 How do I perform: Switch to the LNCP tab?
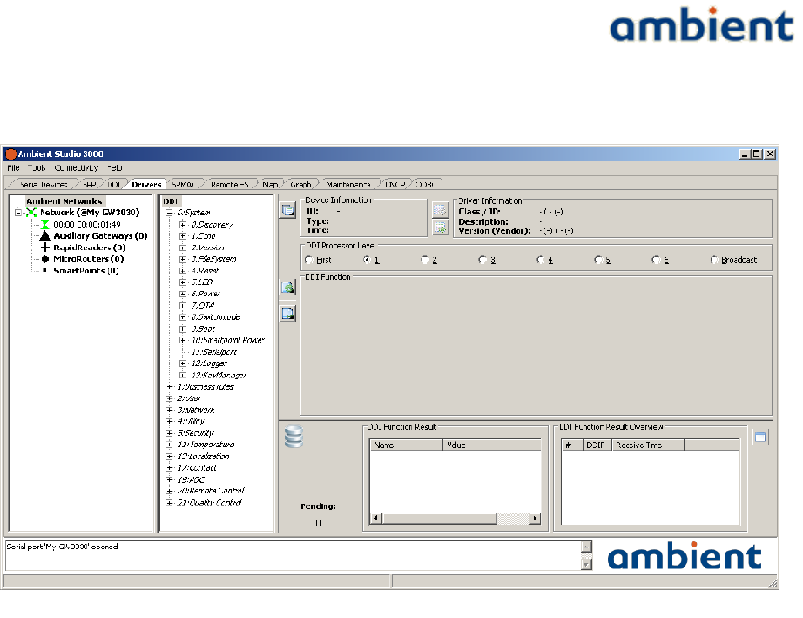395,185
